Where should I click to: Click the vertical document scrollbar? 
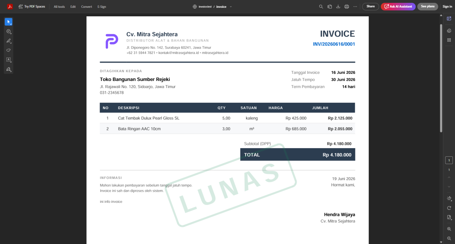pos(441,78)
